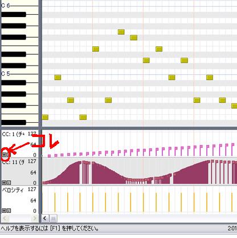Select the CC: 1 lane label
Image resolution: width=237 pixels, height=238 pixels.
coord(13,134)
